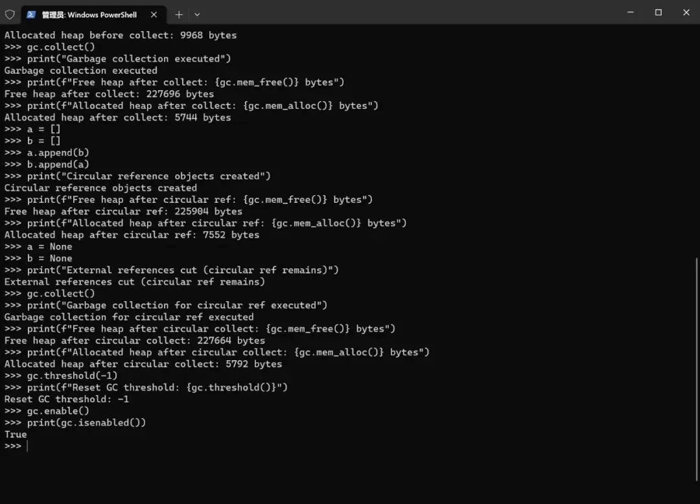
Task: Click 'Reset GC threshold: -1' output
Action: 67,399
